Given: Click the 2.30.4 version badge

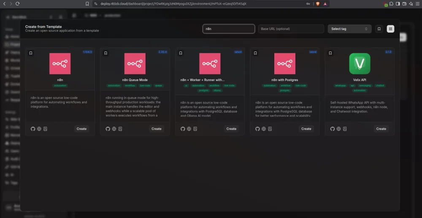Looking at the screenshot, I should coord(162,52).
